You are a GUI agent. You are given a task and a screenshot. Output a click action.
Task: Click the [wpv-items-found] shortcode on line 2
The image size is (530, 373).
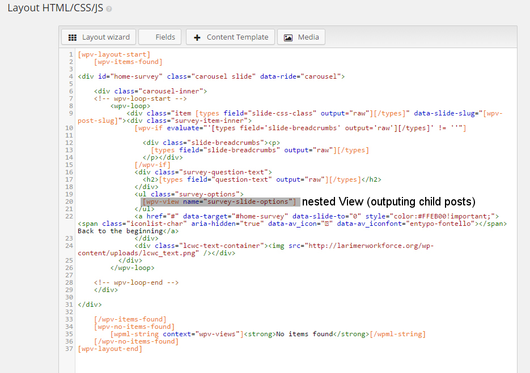point(129,62)
